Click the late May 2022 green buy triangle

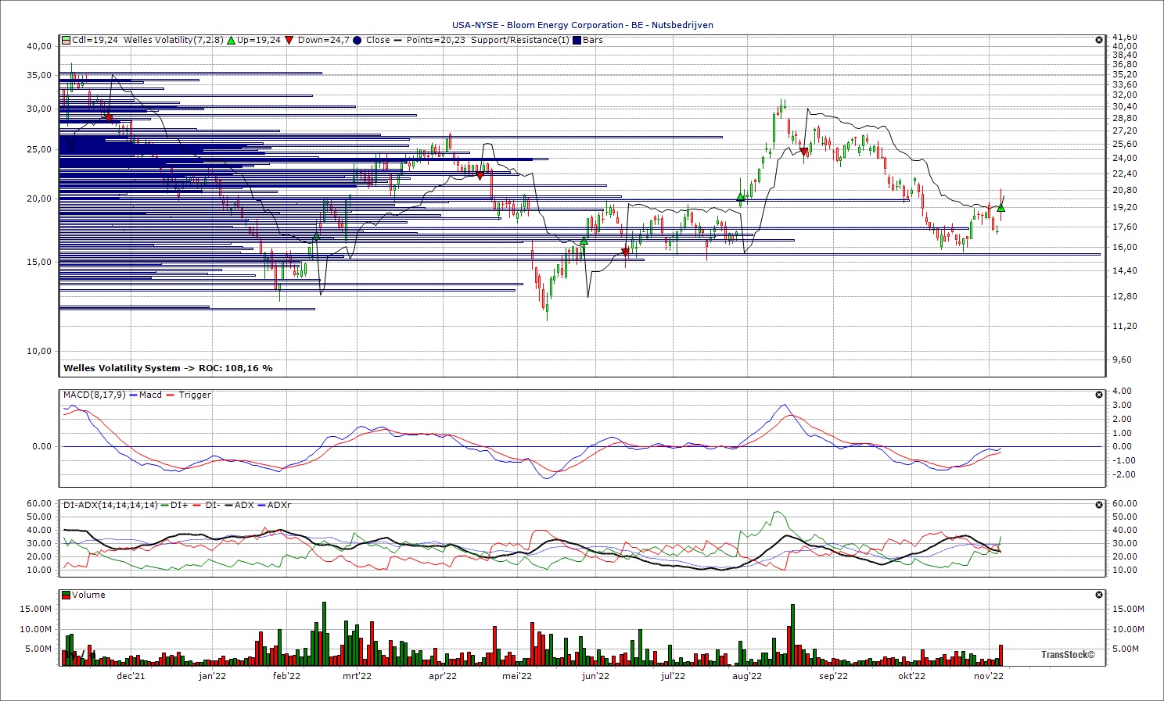tap(584, 241)
